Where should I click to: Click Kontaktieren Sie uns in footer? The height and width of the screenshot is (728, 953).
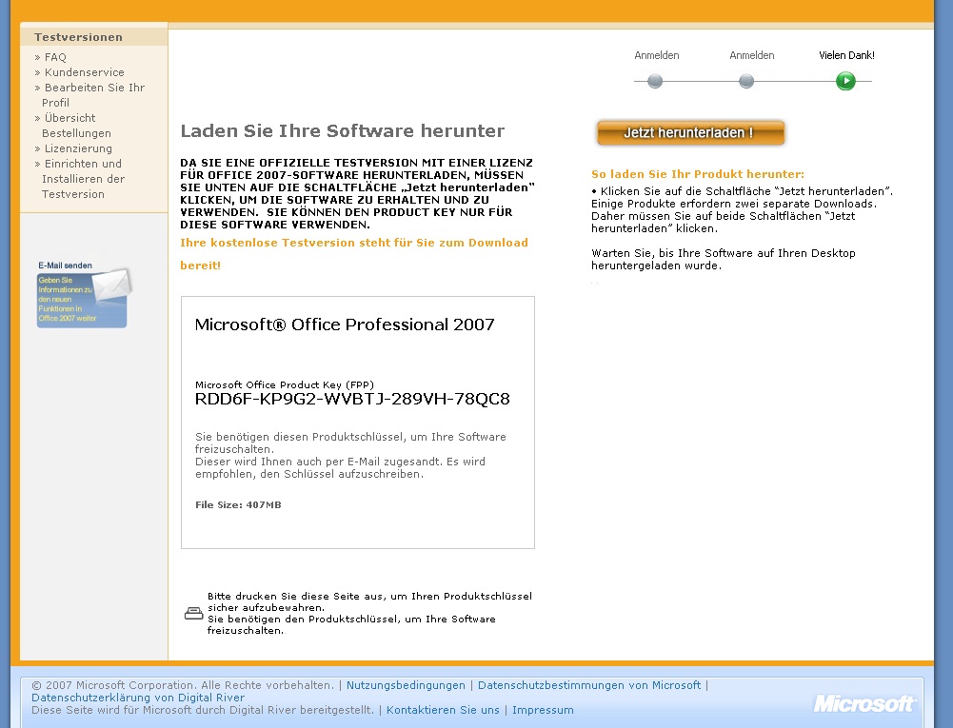tap(443, 710)
